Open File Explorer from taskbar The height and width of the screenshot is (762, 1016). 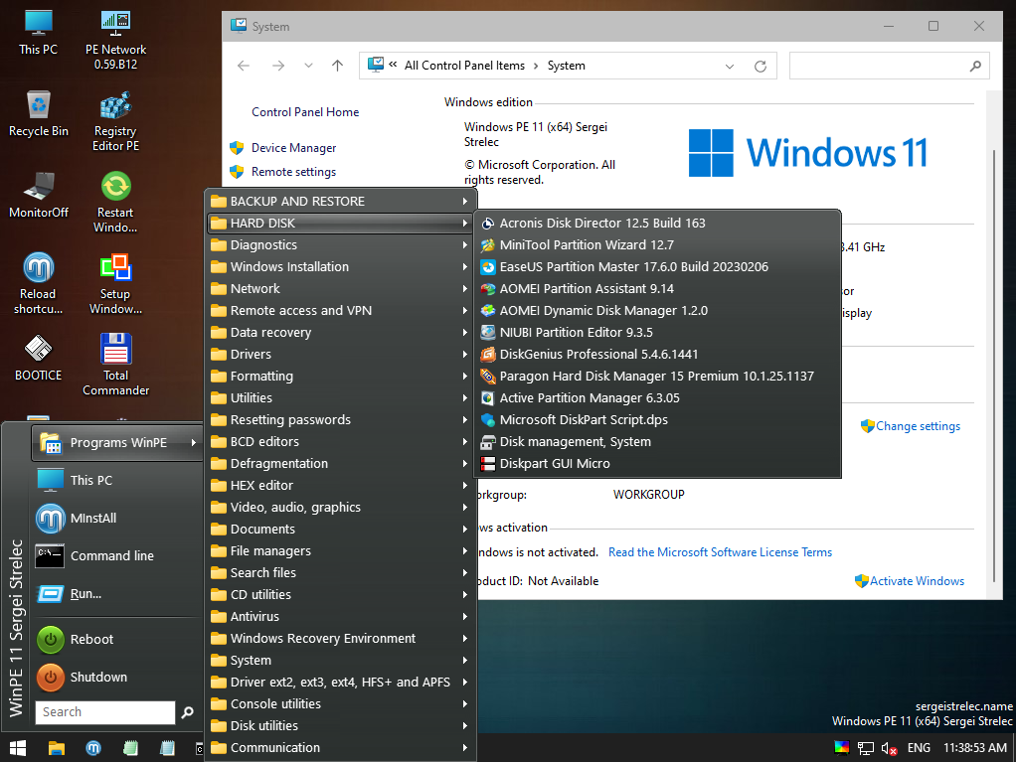tap(57, 748)
